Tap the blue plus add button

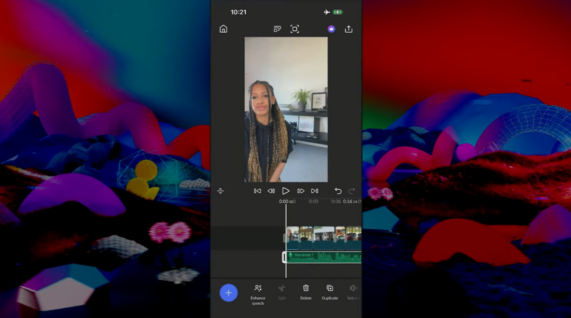(228, 293)
